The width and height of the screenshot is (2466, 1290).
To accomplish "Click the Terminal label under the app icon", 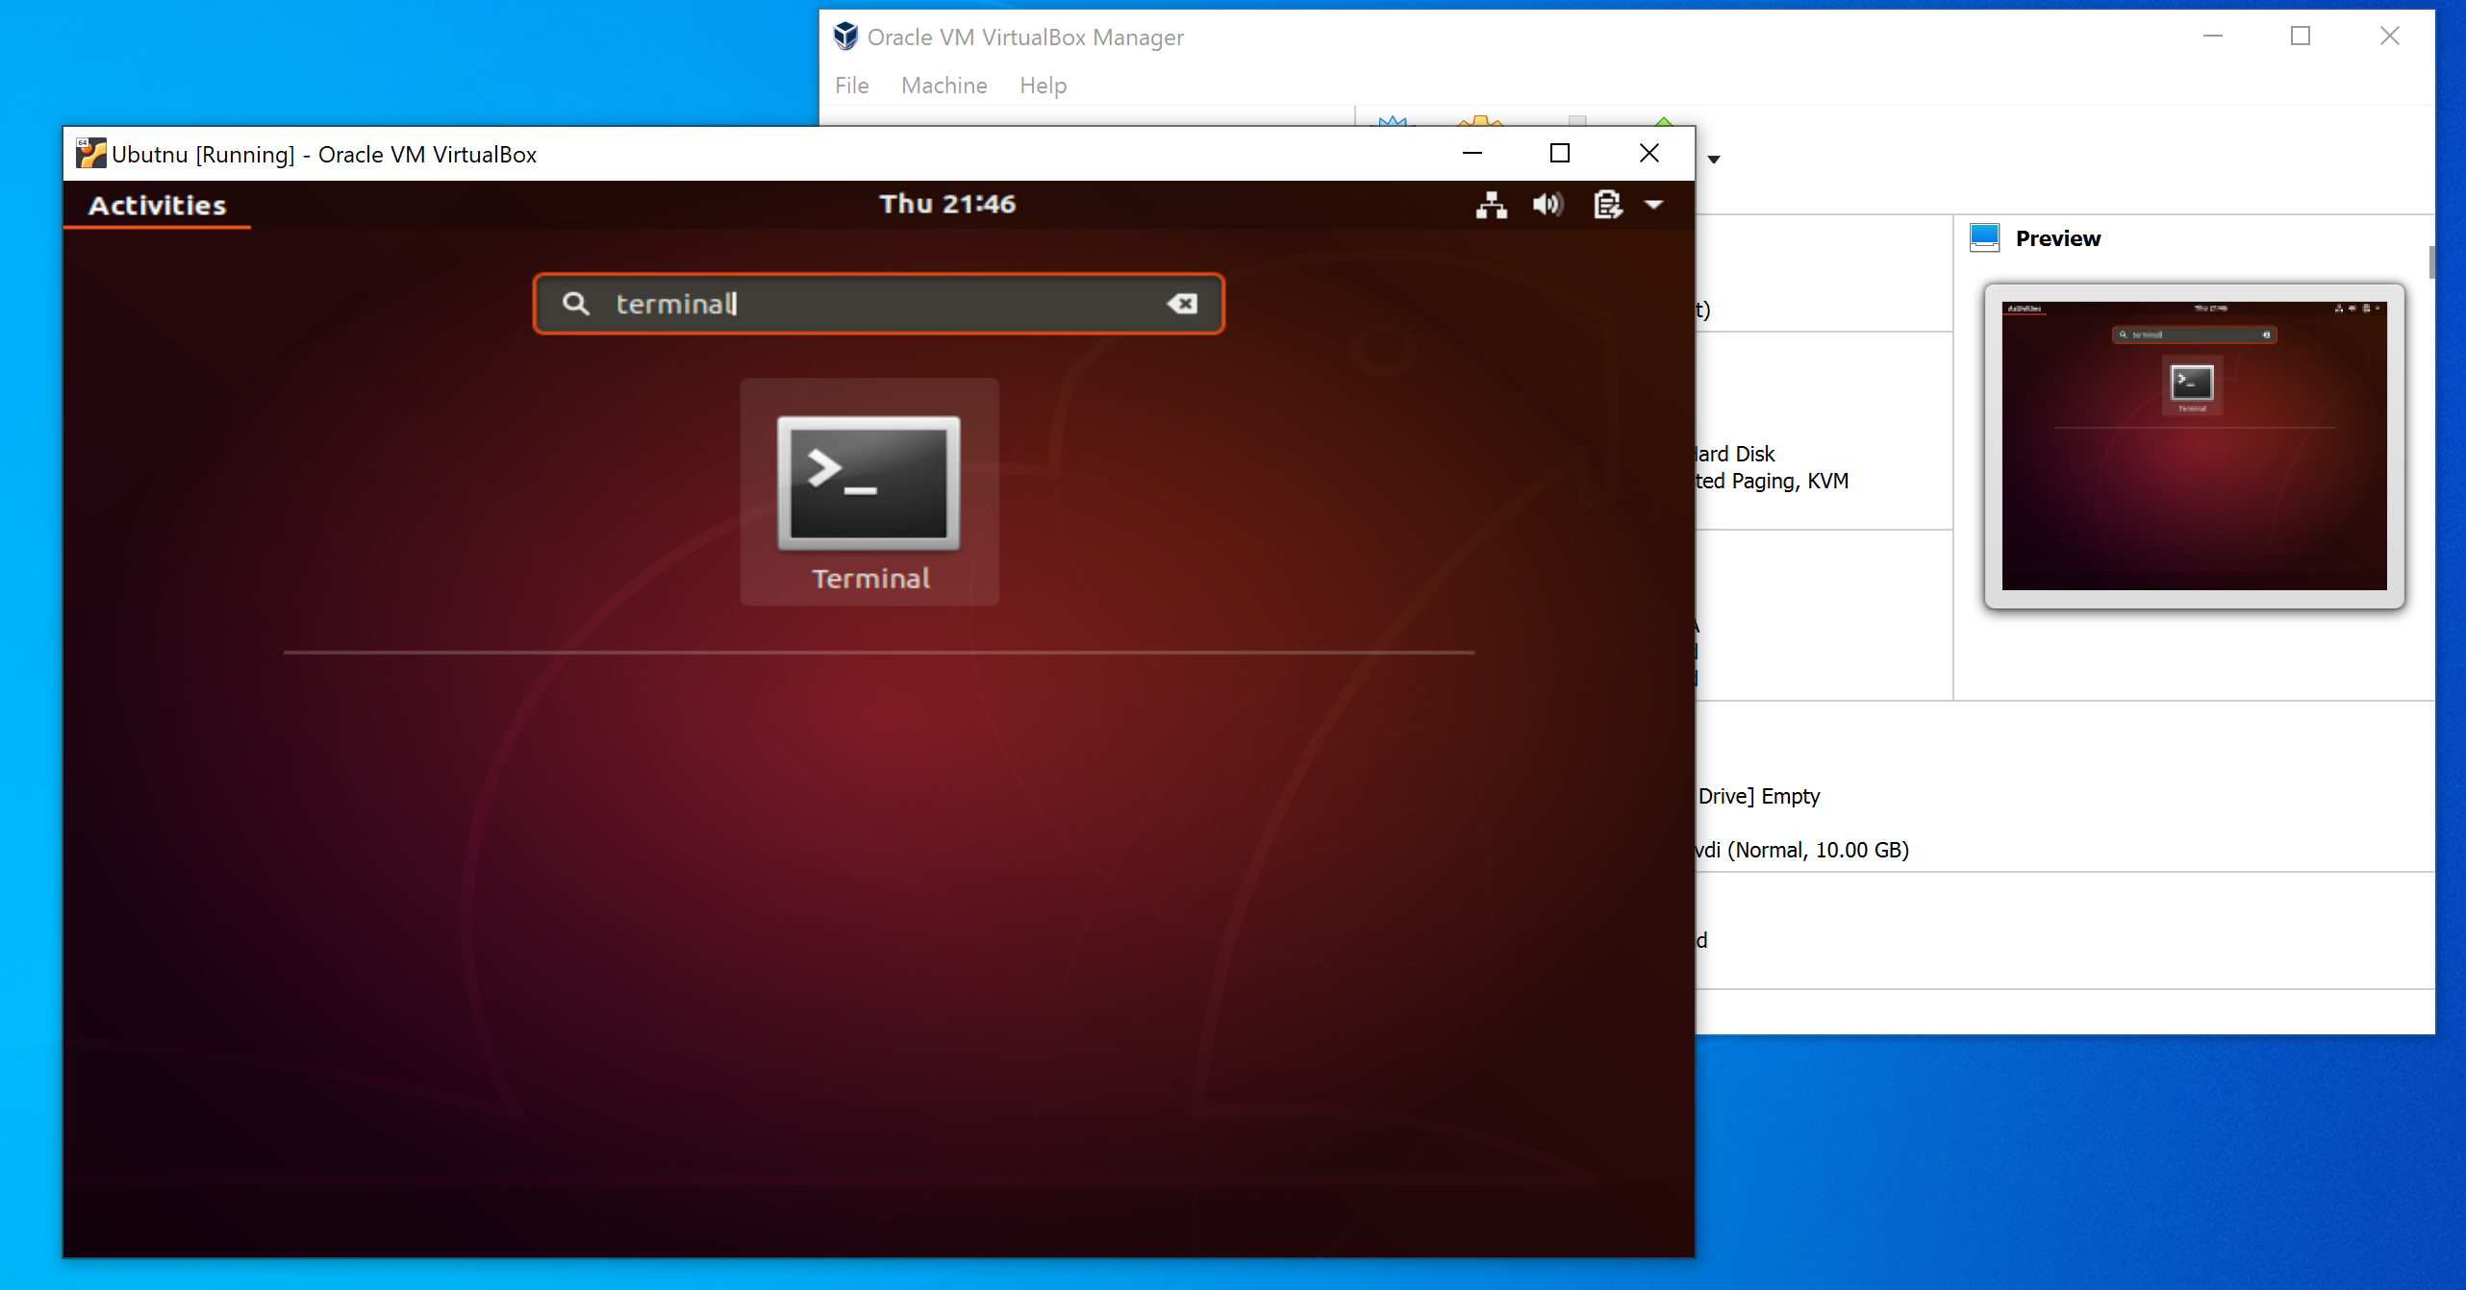I will coord(870,579).
